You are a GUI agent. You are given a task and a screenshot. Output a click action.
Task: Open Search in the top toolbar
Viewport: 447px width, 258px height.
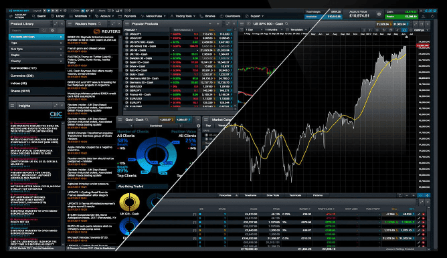39,16
